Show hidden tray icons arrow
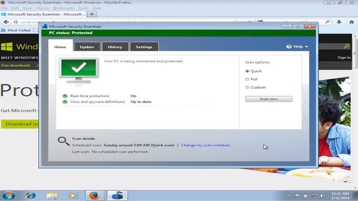The width and height of the screenshot is (358, 201). click(289, 196)
